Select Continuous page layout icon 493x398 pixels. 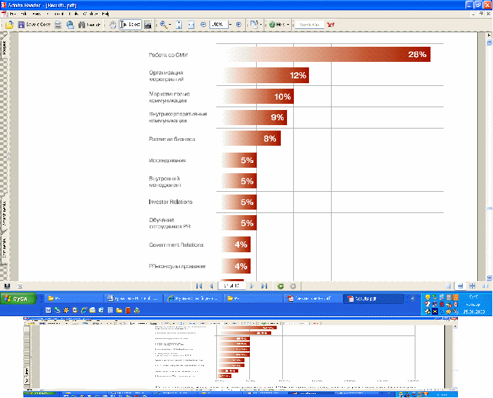(x=460, y=286)
